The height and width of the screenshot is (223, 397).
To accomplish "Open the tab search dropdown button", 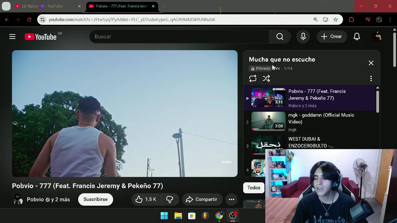I will (x=6, y=6).
